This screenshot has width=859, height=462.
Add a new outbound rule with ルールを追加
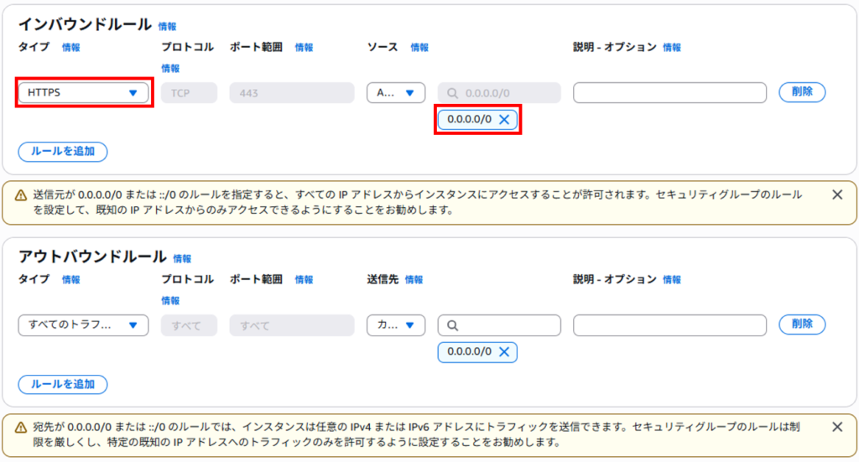(62, 384)
